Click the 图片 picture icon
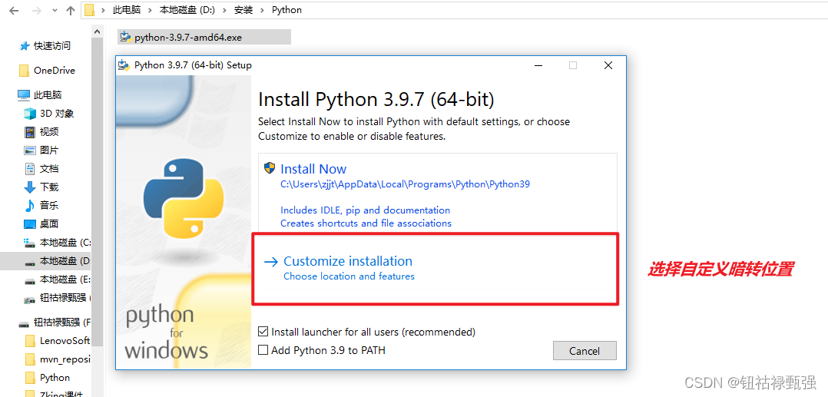Screen dimensions: 828x397 [30, 151]
